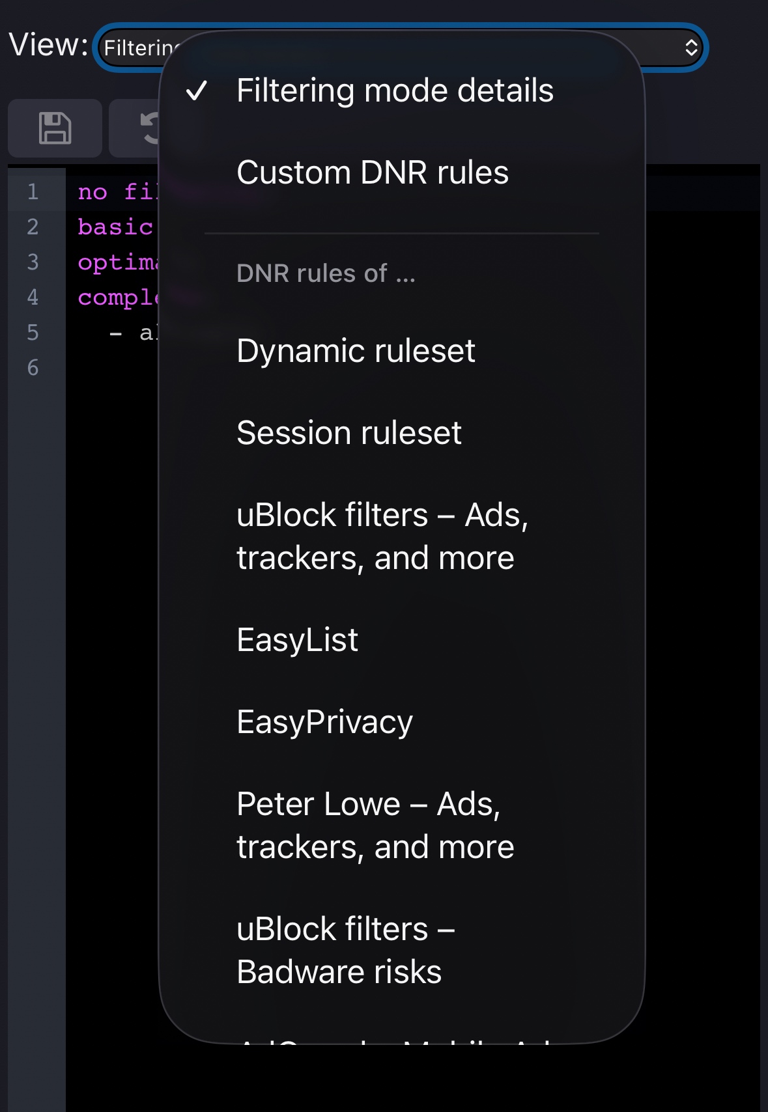Pick Session ruleset in dropdown
Image resolution: width=768 pixels, height=1112 pixels.
349,433
